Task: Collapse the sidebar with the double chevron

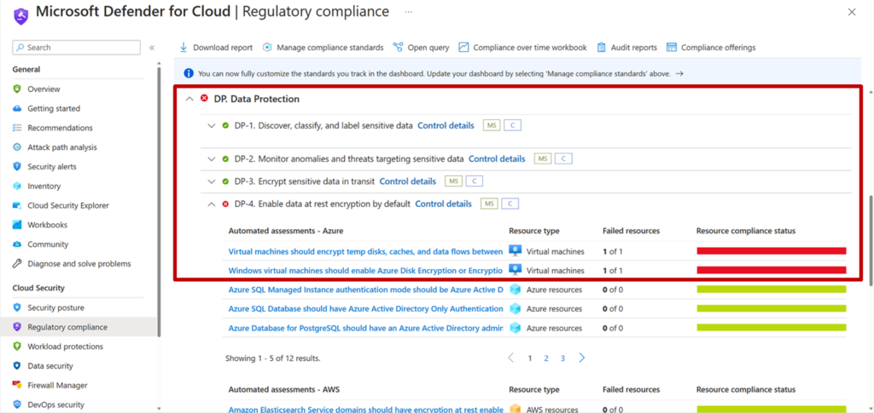Action: coord(152,48)
